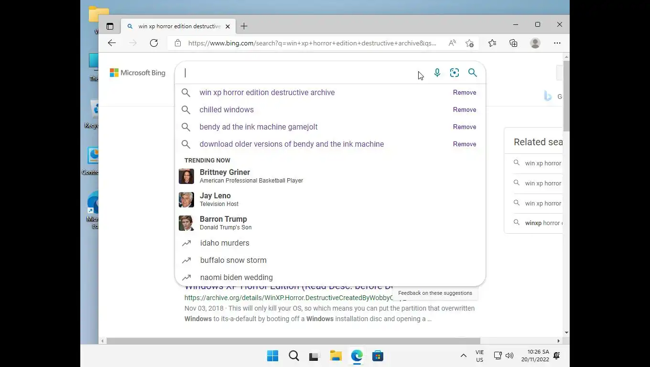Expand hidden system tray icons chevron

463,356
